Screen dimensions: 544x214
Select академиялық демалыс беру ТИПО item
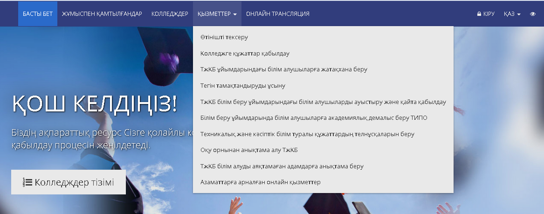[313, 118]
